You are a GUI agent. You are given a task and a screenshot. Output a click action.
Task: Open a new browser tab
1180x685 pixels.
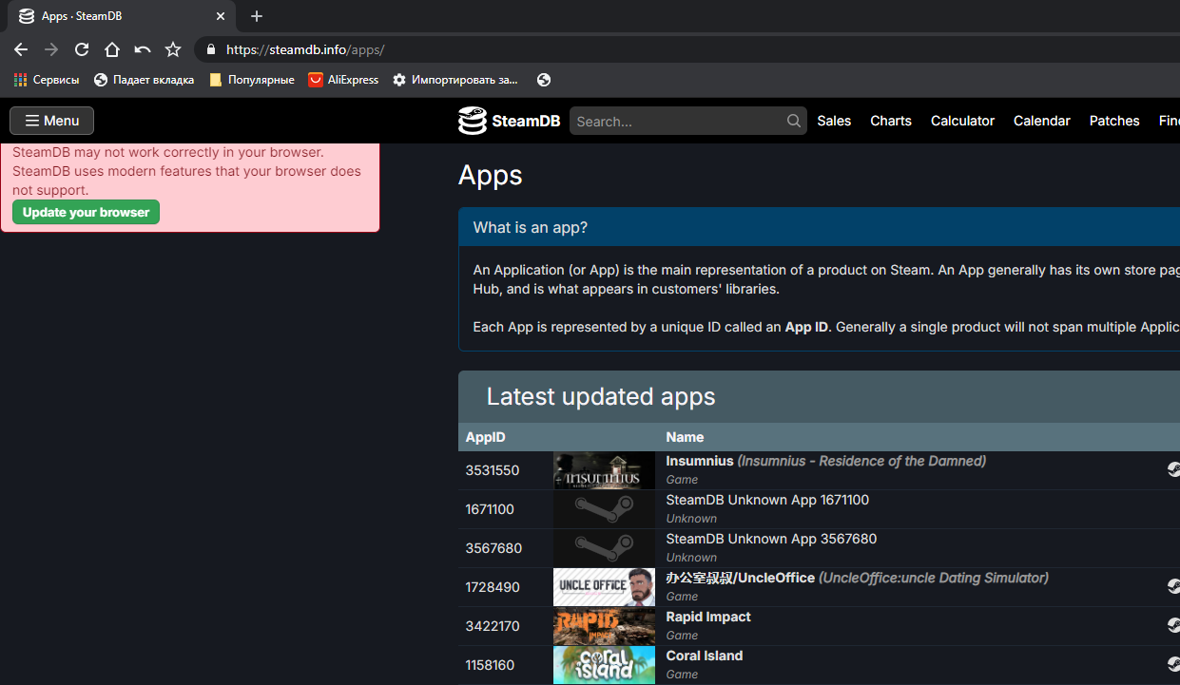tap(257, 16)
